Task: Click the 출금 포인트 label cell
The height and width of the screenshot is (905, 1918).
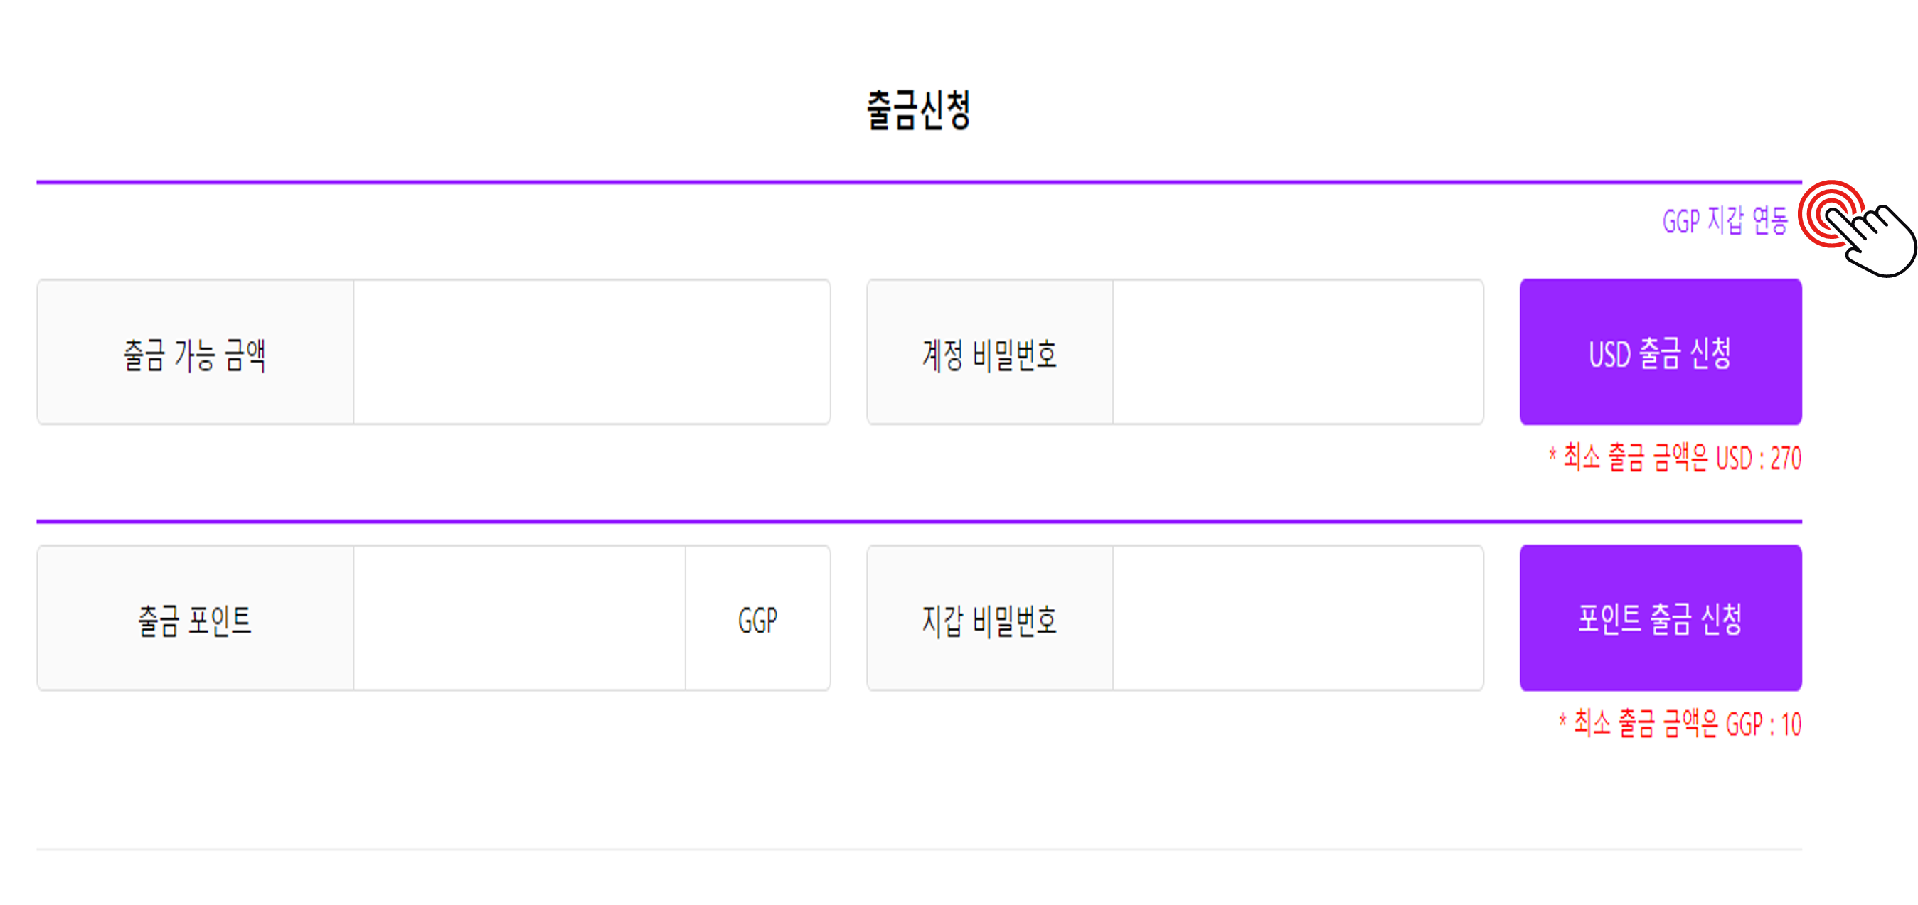Action: (x=195, y=618)
